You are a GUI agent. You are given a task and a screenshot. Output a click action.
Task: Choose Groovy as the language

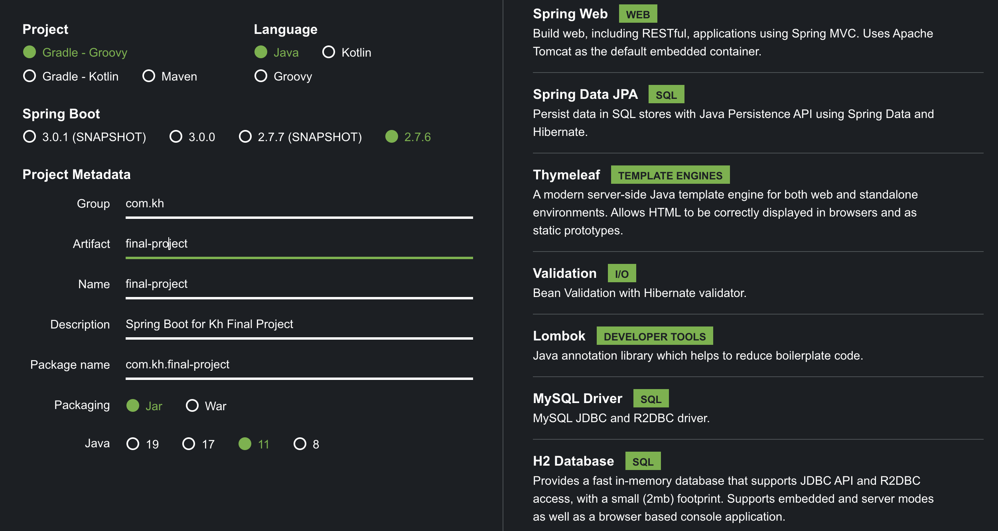pos(261,76)
